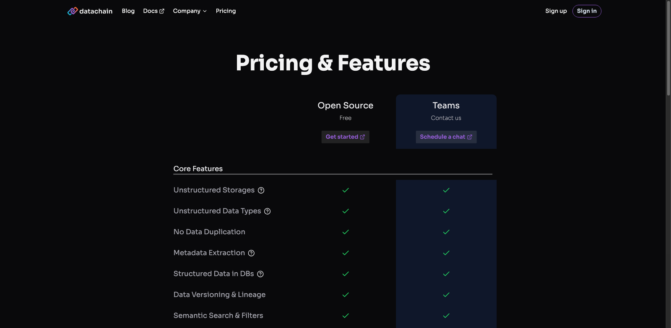This screenshot has height=328, width=671.
Task: Open the Docs external link
Action: pos(153,11)
